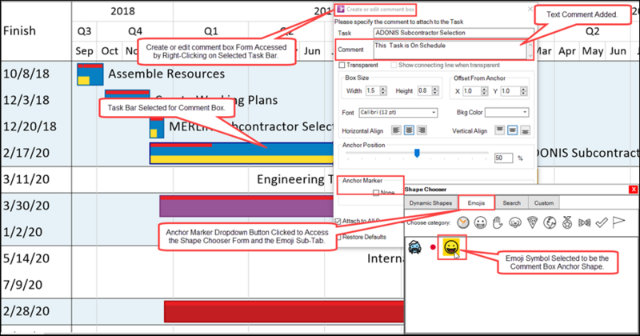Set vertical align to top
The height and width of the screenshot is (336, 640).
click(499, 130)
